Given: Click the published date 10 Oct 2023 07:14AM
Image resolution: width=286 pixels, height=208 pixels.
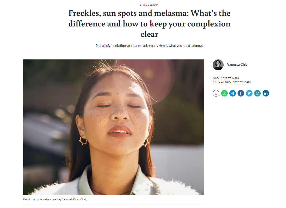Looking at the screenshot, I should 226,78.
